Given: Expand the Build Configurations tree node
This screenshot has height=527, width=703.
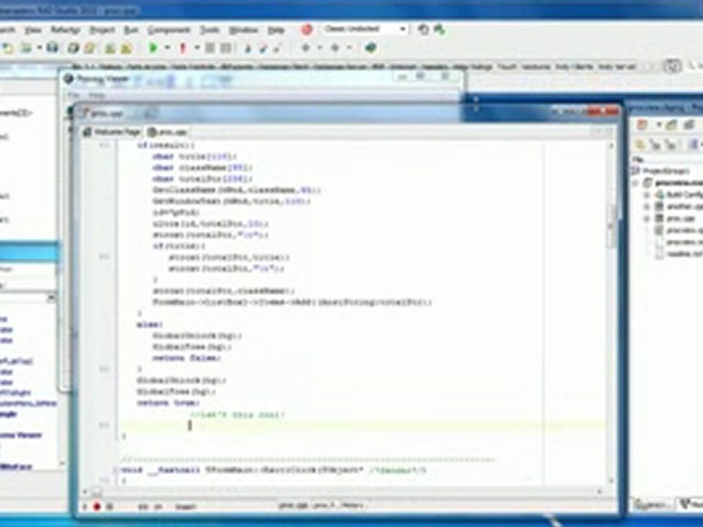Looking at the screenshot, I should pos(647,195).
